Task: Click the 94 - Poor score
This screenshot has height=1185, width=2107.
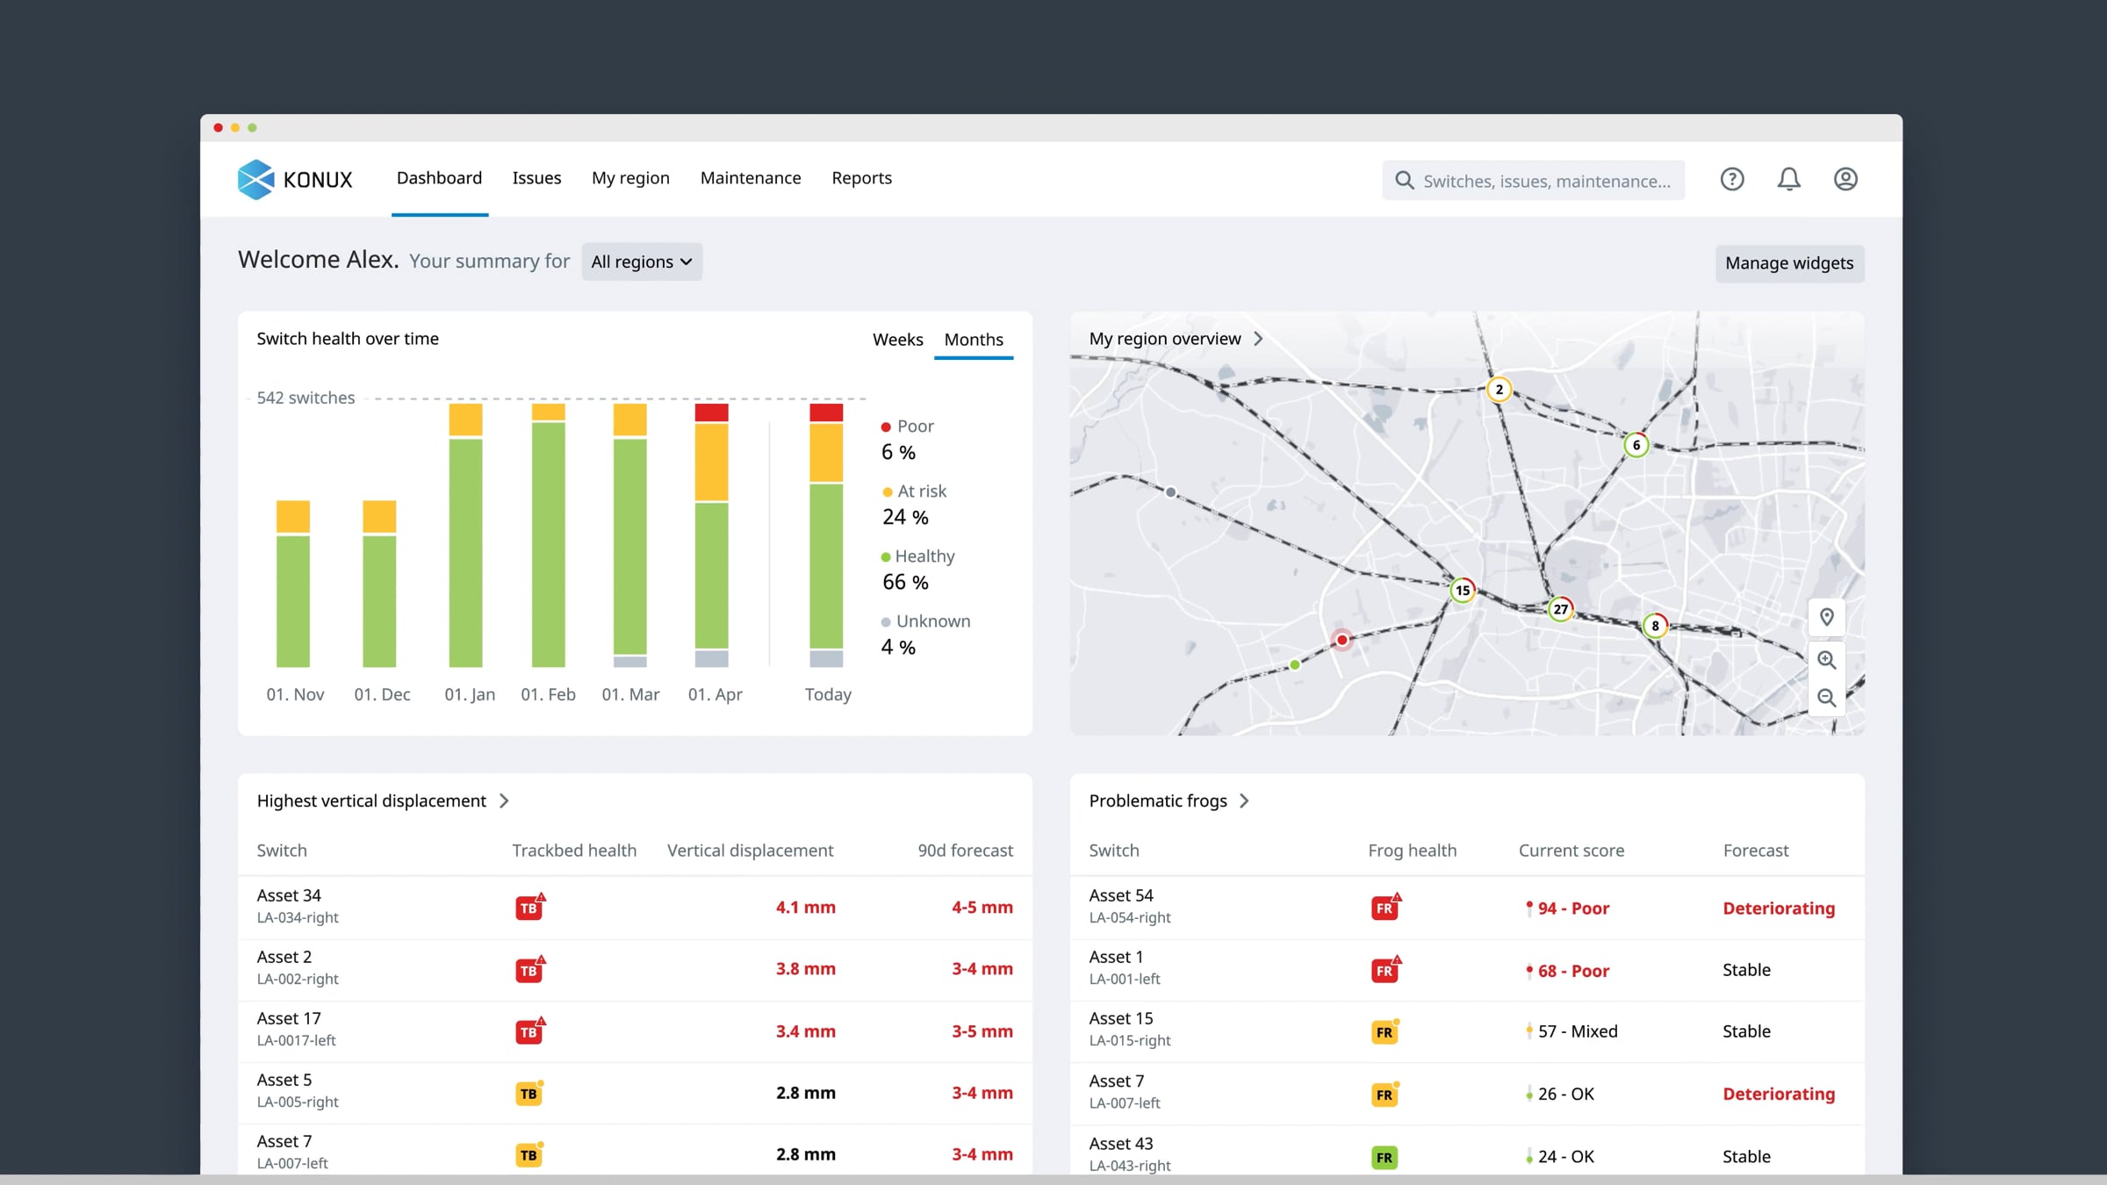Action: [1568, 908]
